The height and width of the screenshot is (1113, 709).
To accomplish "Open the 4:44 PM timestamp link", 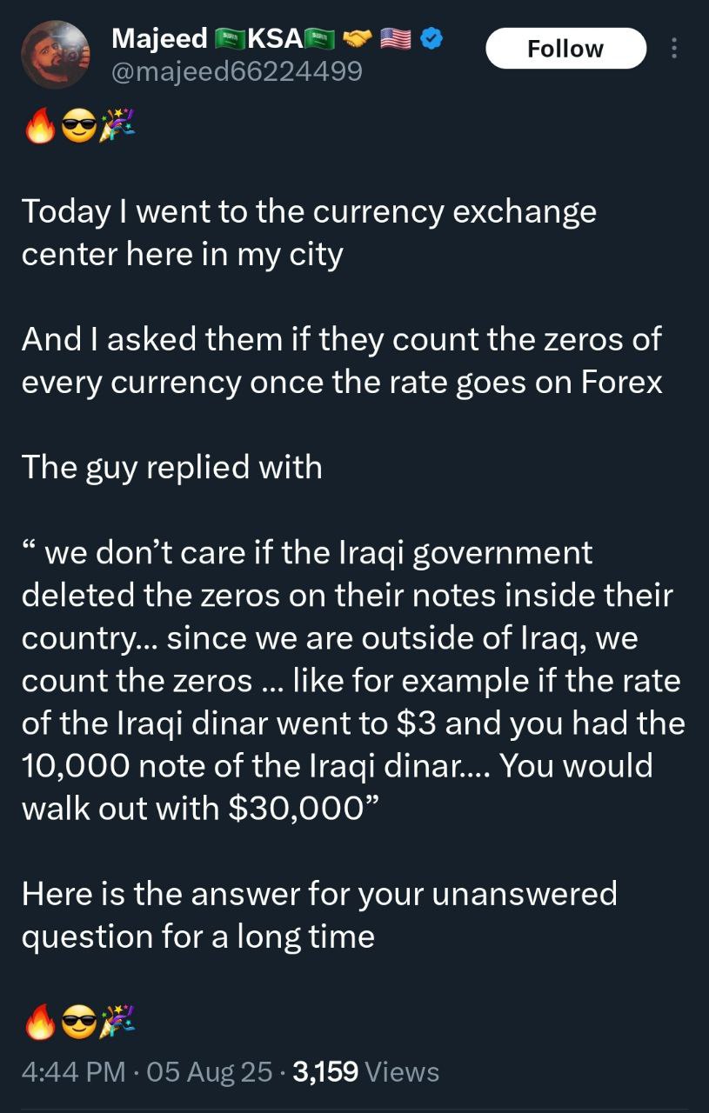I will (72, 1071).
